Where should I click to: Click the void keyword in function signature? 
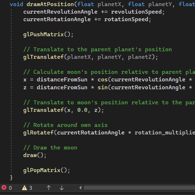tap(16, 4)
